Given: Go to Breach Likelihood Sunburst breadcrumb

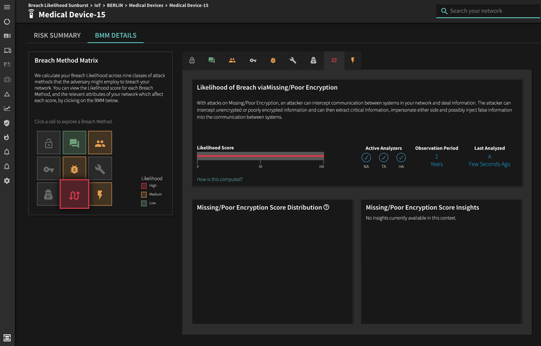Looking at the screenshot, I should [58, 5].
